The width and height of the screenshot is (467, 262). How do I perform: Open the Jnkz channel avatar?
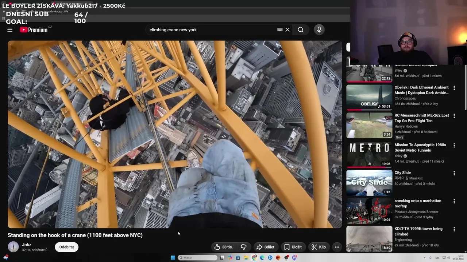click(13, 247)
